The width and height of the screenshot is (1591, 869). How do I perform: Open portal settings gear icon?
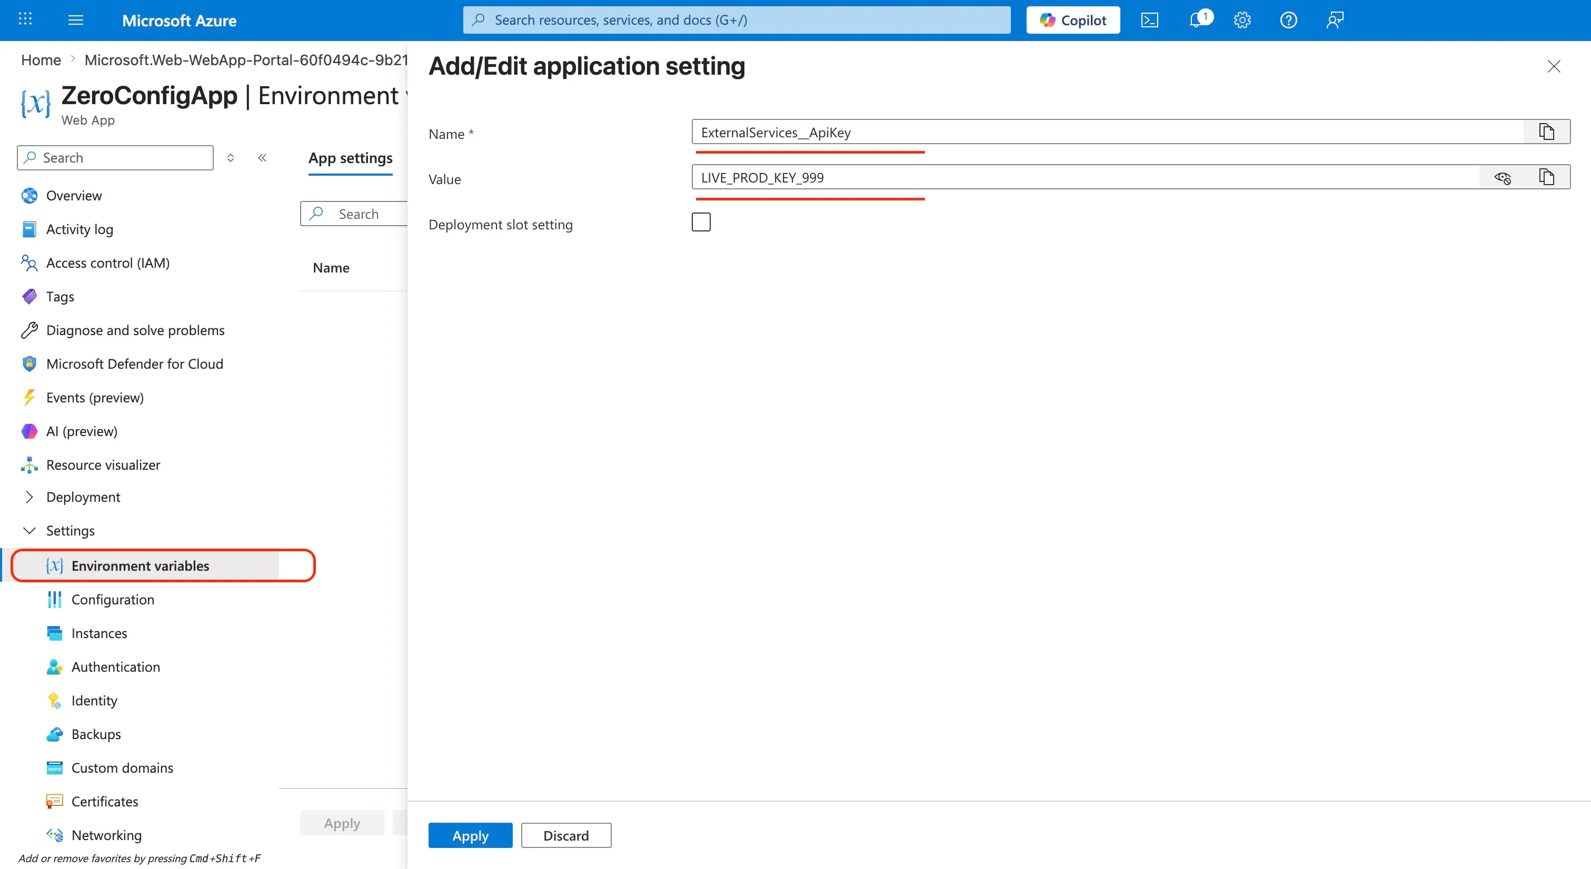pyautogui.click(x=1242, y=21)
